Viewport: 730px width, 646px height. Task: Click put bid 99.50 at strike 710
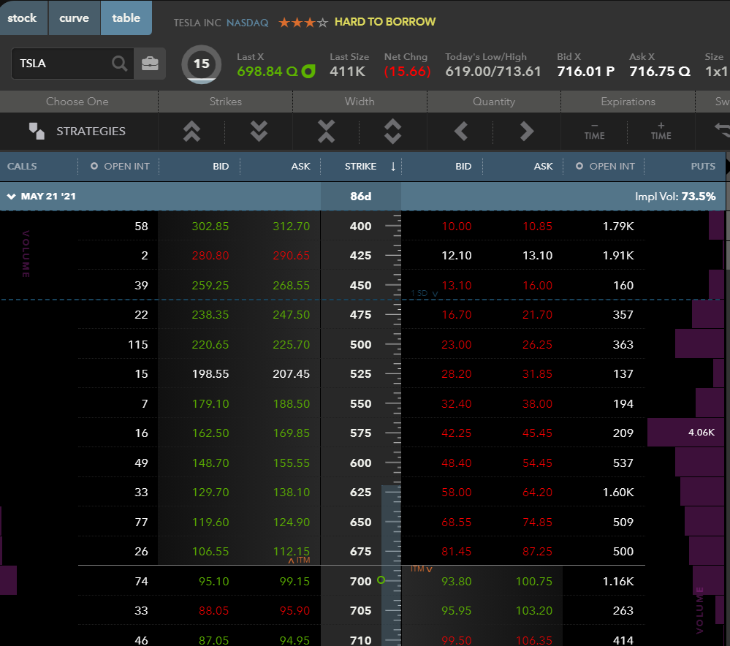[x=456, y=640]
